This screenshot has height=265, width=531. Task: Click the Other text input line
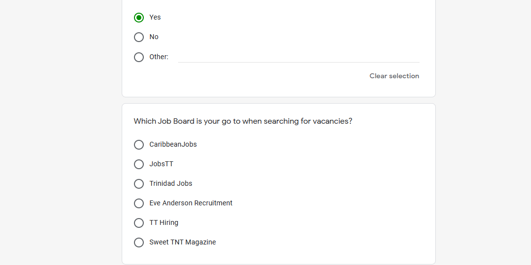point(299,57)
